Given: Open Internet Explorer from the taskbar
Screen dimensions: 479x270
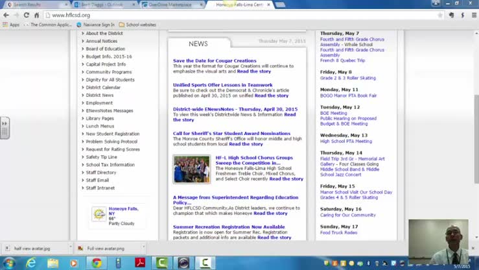Looking at the screenshot, I should tap(31, 263).
